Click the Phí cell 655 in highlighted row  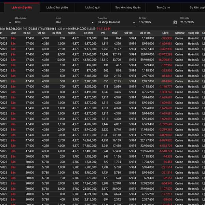click(106, 81)
